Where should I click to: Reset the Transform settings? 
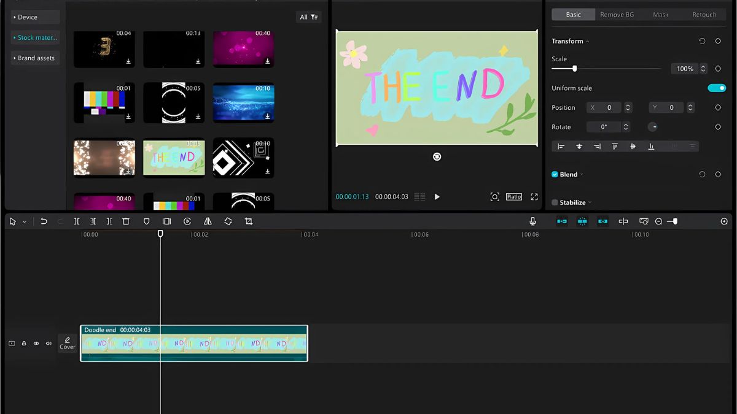[x=702, y=41]
